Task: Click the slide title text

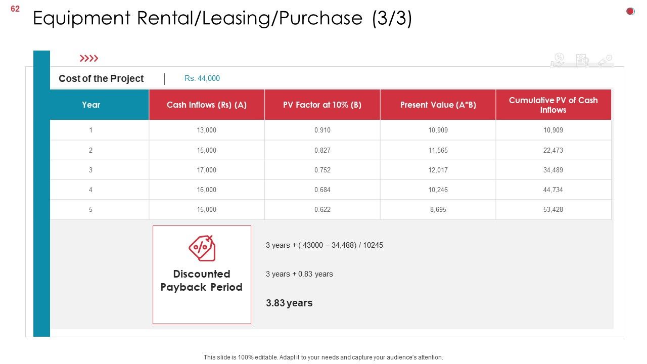Action: click(222, 18)
